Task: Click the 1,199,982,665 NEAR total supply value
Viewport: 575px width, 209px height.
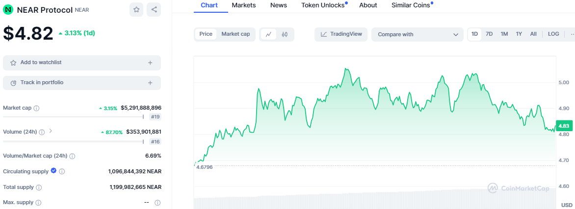Action: 135,187
